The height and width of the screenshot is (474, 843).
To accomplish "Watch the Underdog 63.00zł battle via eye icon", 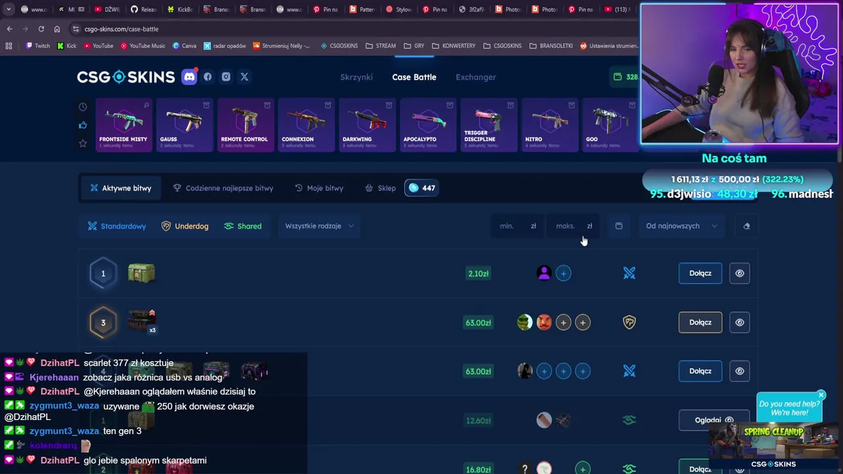I will click(740, 323).
